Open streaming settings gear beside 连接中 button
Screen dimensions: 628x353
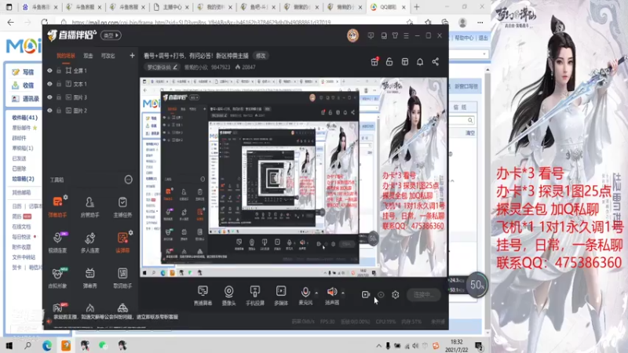tap(396, 295)
